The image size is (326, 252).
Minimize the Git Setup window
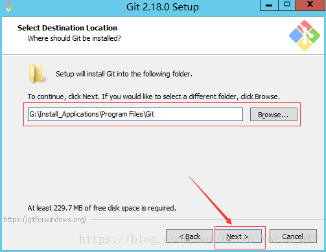[269, 5]
